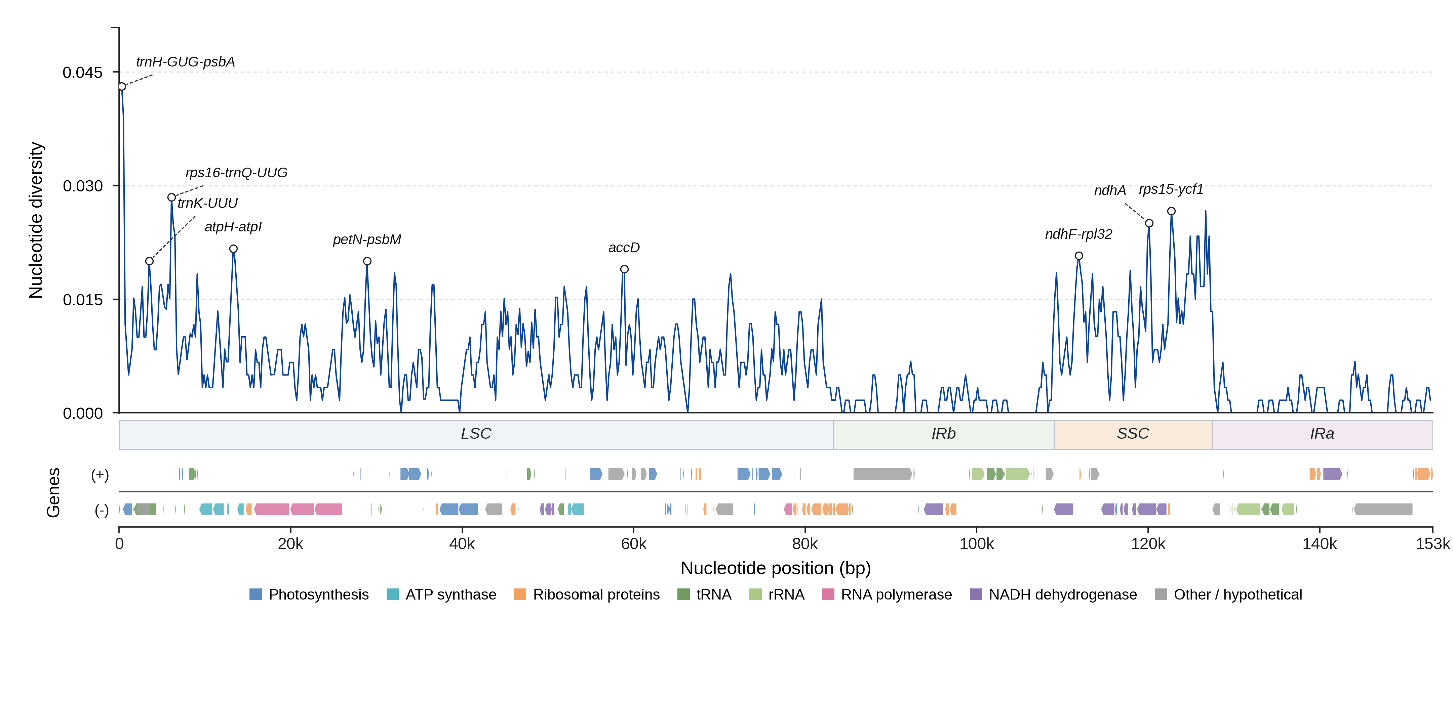Select the trnK-UUU peak marker circle

150,261
